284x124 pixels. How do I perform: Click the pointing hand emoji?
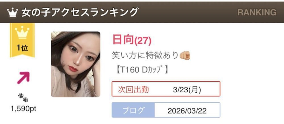[185, 56]
